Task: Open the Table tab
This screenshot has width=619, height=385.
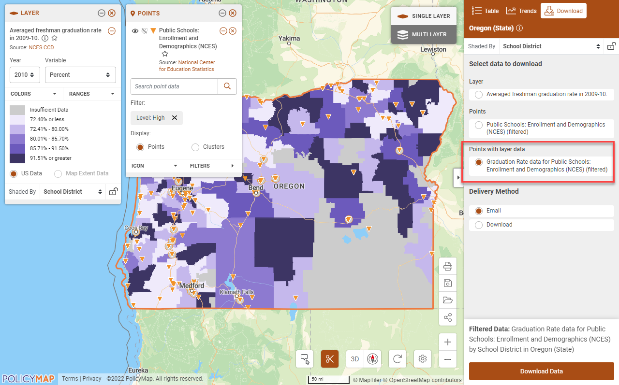Action: (486, 11)
